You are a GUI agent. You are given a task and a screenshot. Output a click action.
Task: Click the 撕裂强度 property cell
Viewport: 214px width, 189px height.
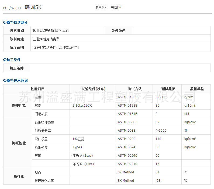pyautogui.click(x=51, y=147)
